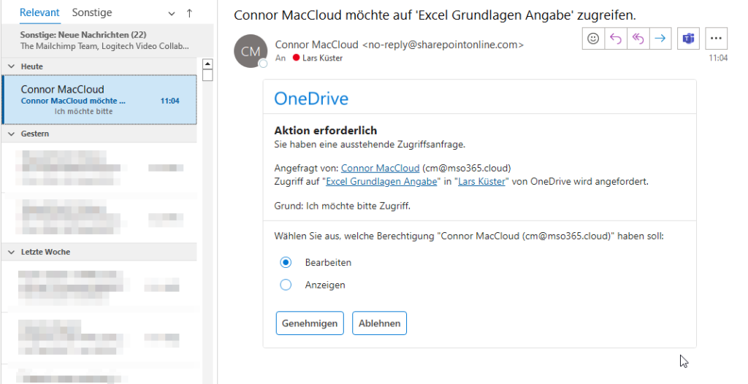Viewport: 748px width, 384px height.
Task: Select the Anzeigen radio option
Action: [286, 285]
